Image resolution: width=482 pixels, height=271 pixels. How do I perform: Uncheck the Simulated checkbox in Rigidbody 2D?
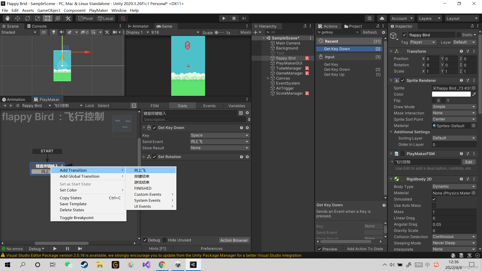[434, 199]
